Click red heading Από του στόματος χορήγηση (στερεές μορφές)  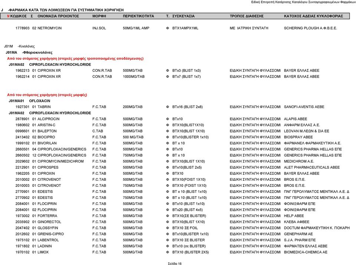[x=47, y=95]
